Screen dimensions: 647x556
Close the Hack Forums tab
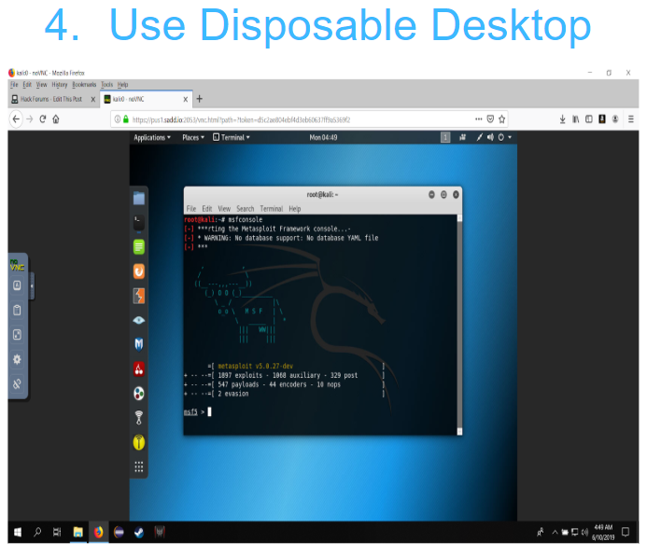92,99
